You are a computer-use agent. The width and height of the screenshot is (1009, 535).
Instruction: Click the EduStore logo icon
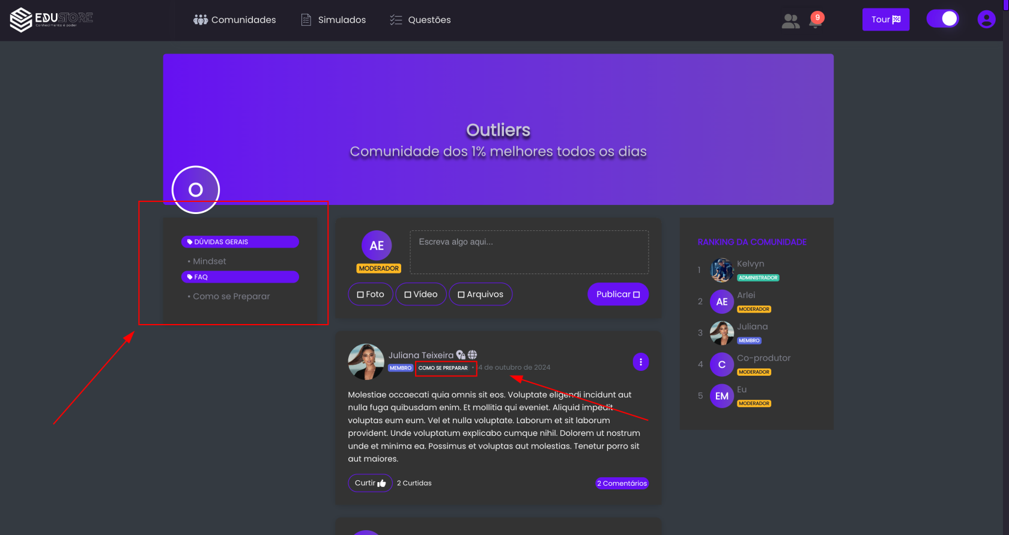point(21,20)
